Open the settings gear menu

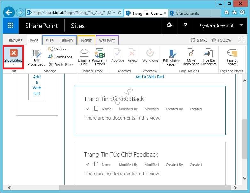[x=169, y=26]
